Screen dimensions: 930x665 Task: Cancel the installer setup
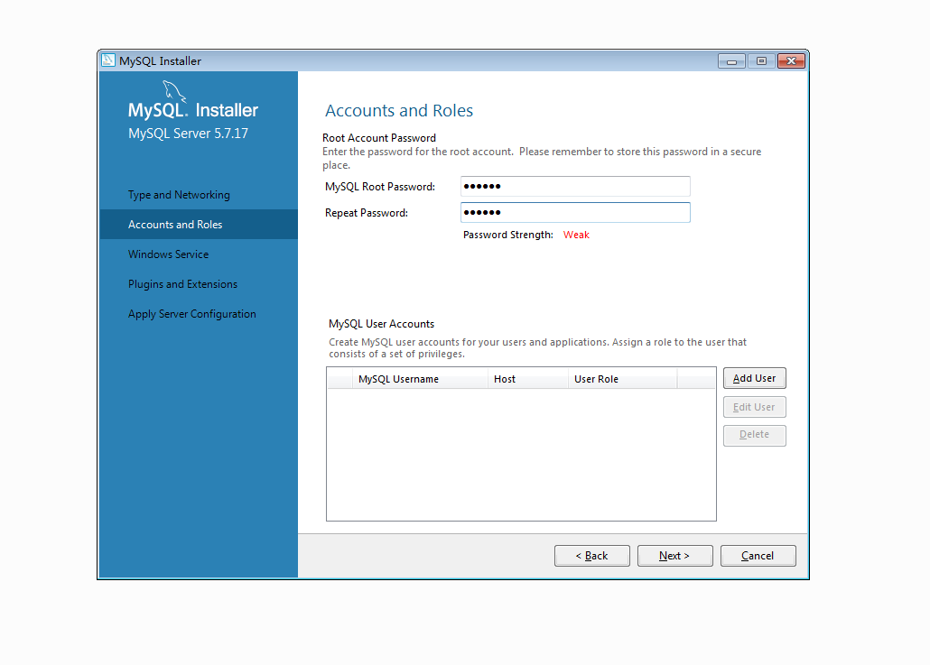point(758,556)
